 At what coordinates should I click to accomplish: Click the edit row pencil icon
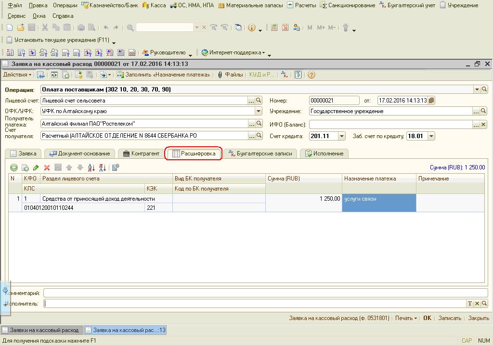click(36, 167)
